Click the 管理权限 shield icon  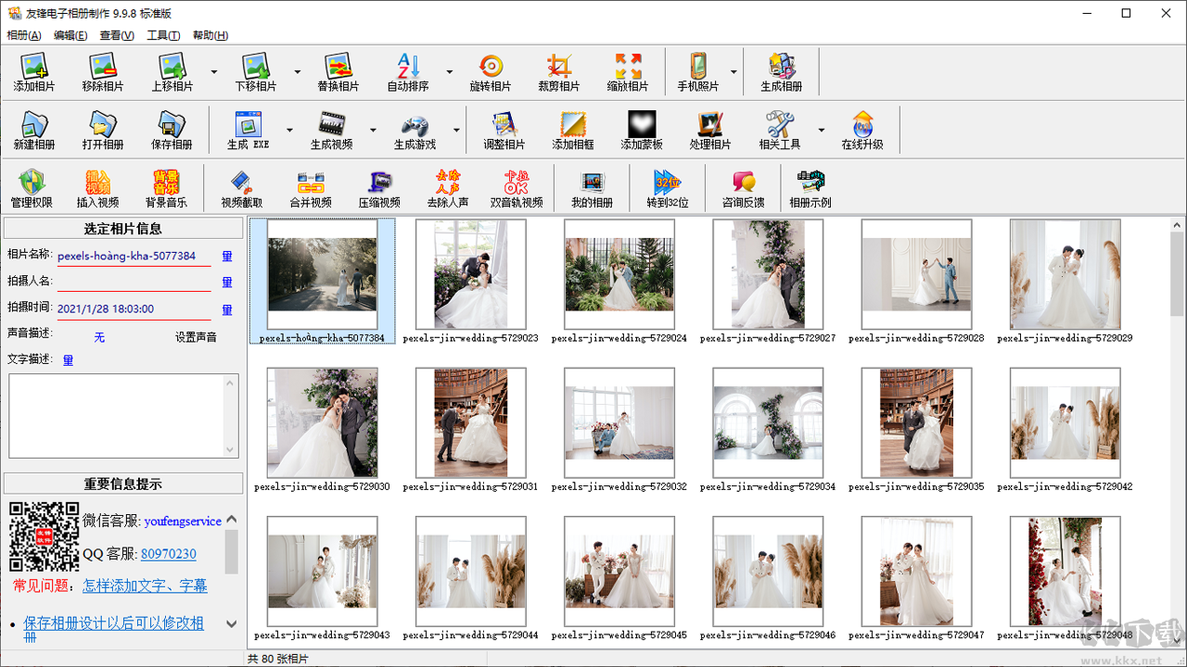pos(32,188)
